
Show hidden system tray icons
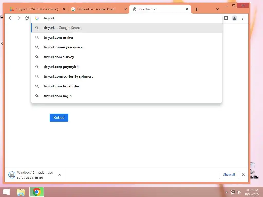pyautogui.click(x=226, y=192)
